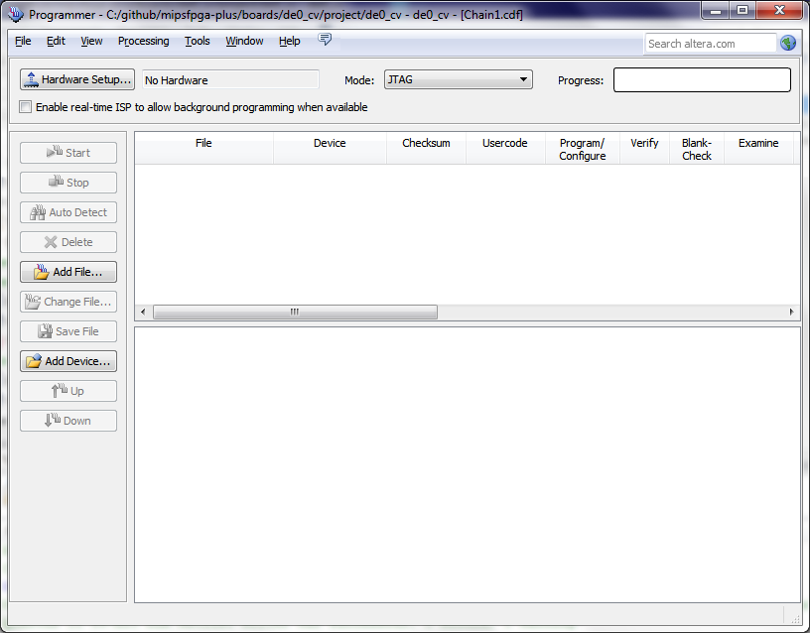Click the feedback speech bubble icon
810x633 pixels.
coord(325,40)
